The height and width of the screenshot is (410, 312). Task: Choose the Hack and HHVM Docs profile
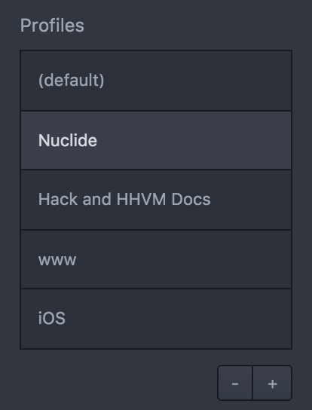point(156,200)
